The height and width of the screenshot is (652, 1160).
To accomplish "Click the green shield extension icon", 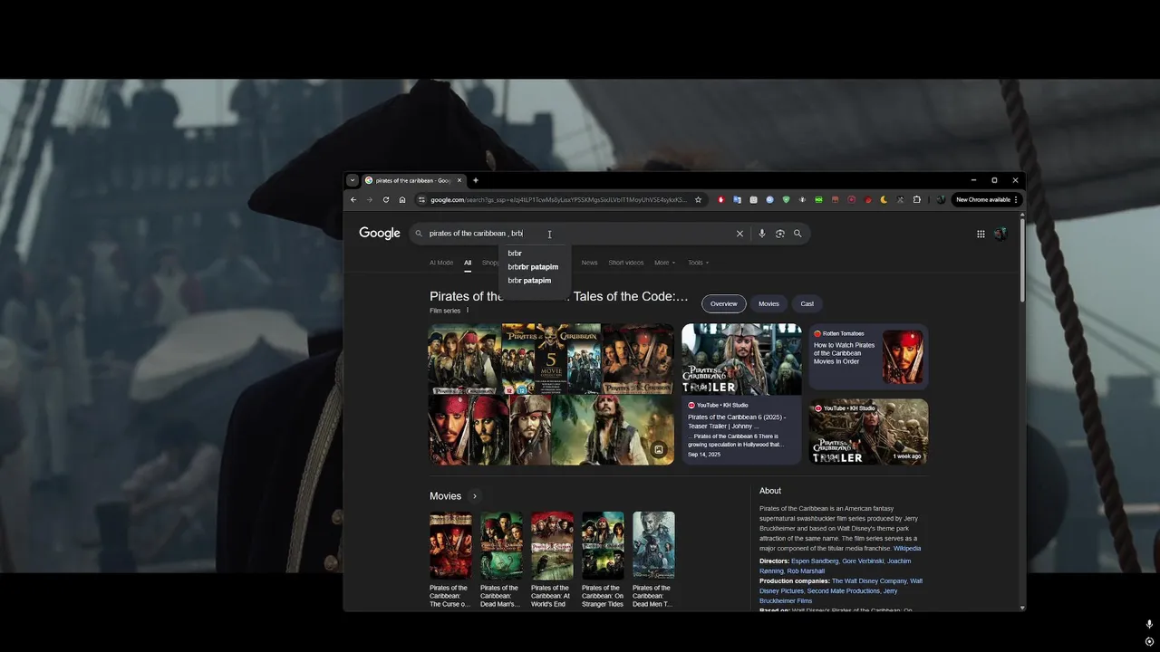I will (x=786, y=199).
